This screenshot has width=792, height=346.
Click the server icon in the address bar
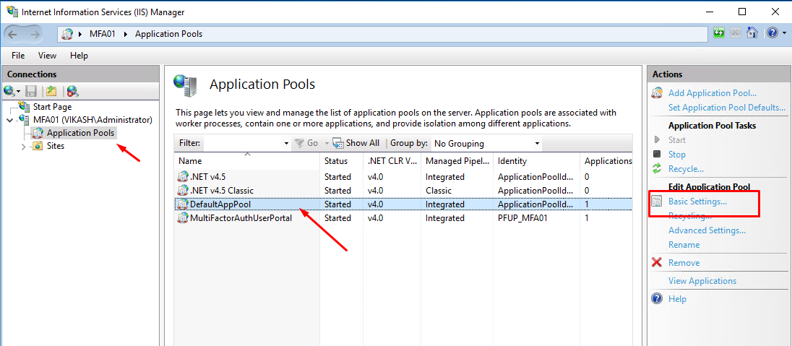point(66,34)
